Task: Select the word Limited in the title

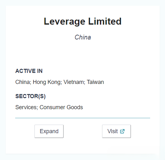Action: (x=105, y=21)
